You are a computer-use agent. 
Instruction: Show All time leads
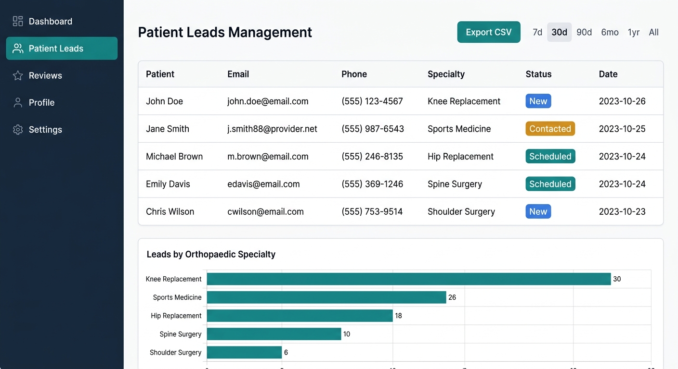[653, 32]
